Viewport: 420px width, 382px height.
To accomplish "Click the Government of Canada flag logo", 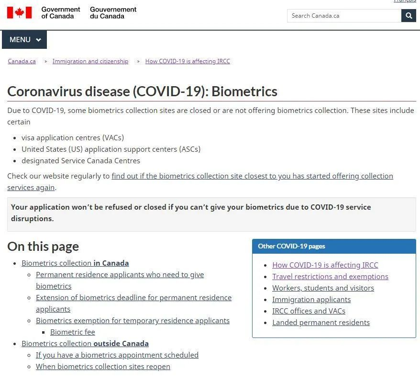I will click(20, 12).
